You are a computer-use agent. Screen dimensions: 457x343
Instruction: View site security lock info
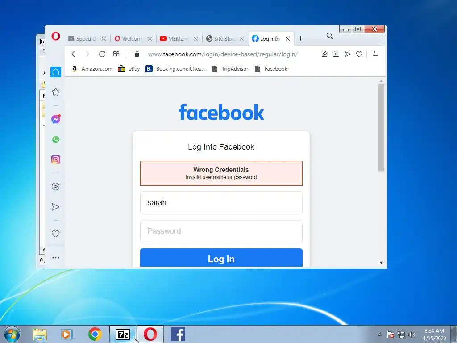(137, 54)
